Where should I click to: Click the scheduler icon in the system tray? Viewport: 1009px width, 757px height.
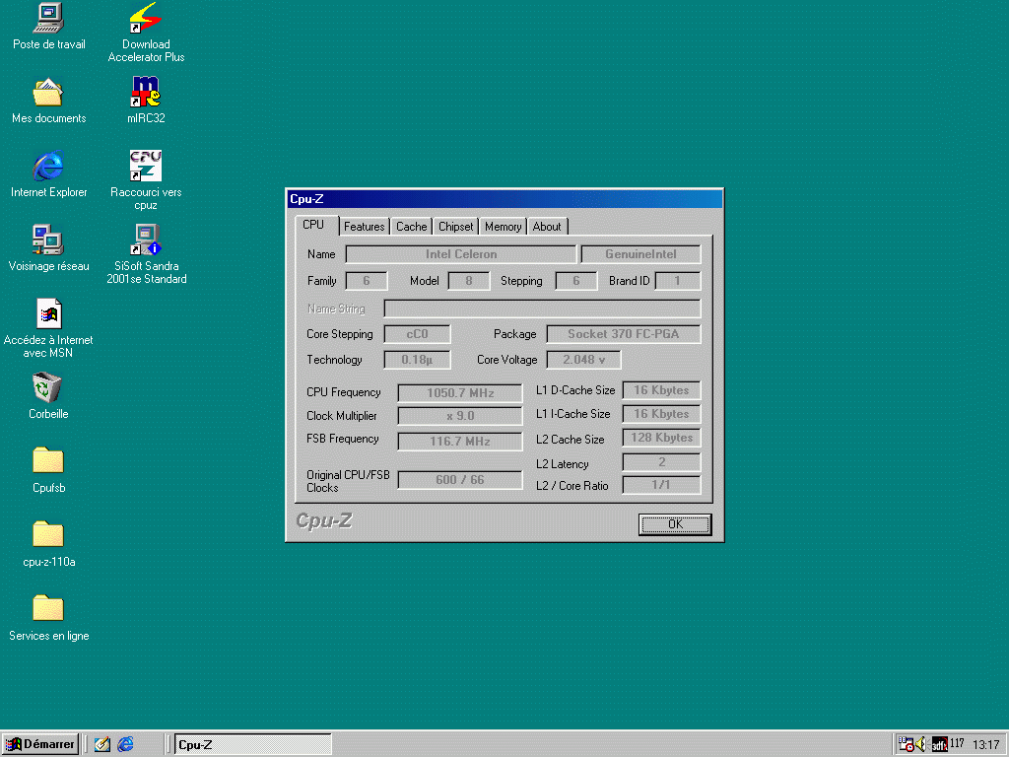(x=907, y=744)
